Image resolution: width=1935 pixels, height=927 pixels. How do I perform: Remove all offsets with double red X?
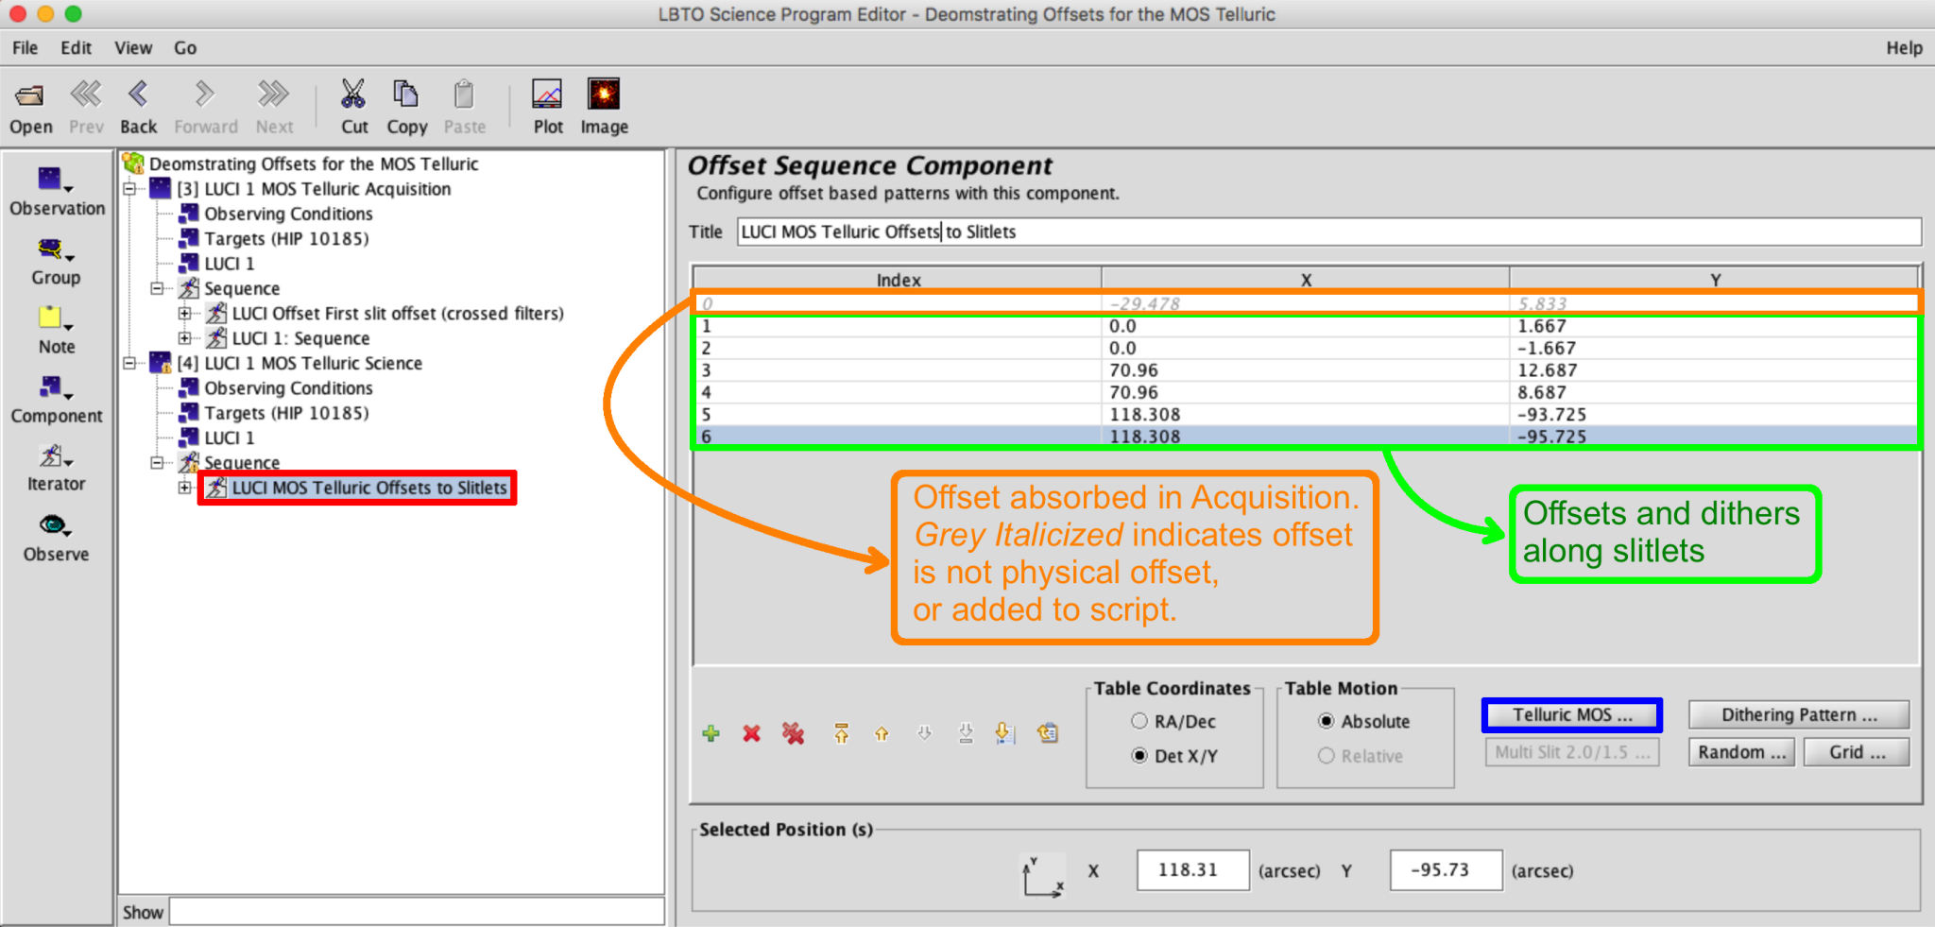coord(793,733)
